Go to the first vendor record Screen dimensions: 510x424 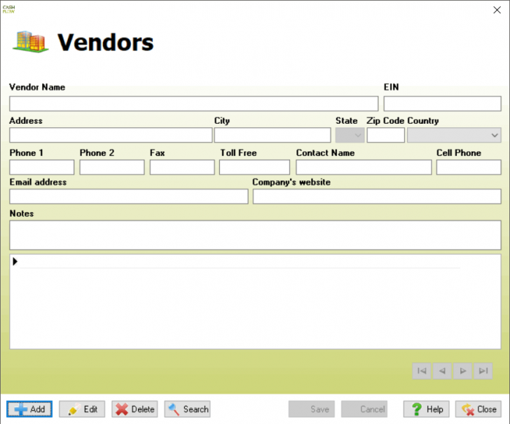[x=422, y=371]
